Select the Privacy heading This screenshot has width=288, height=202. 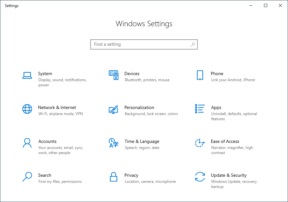tap(131, 175)
